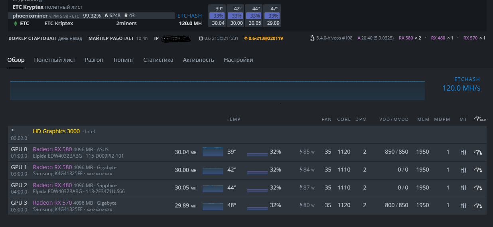The width and height of the screenshot is (493, 227).
Task: Click the 30.04 MH hashrate of GPU 0
Action: click(185, 152)
